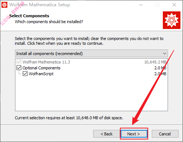Minimize the Mathematica Setup window
Image resolution: width=183 pixels, height=142 pixels.
point(141,5)
